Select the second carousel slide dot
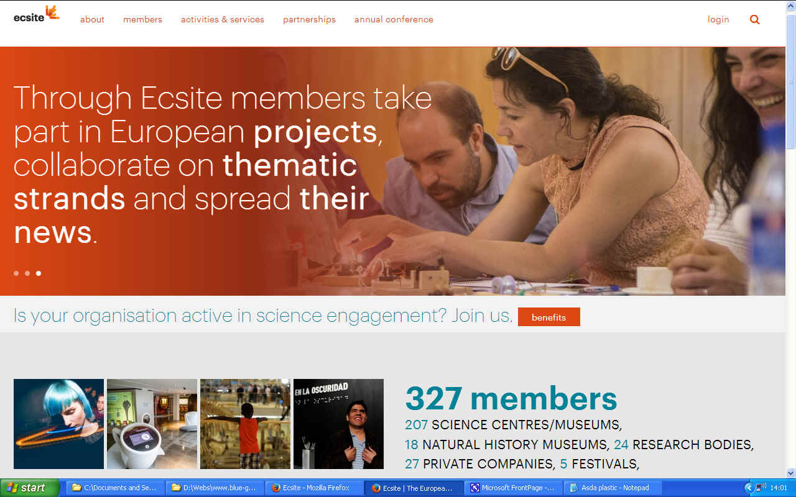The image size is (796, 497). pos(27,273)
